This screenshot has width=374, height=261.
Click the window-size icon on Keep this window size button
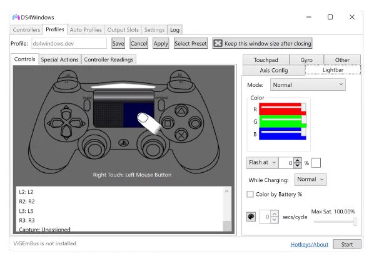[218, 43]
